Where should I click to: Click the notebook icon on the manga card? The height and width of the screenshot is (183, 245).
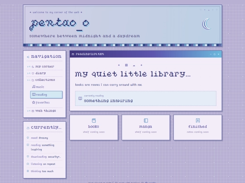click(x=146, y=121)
